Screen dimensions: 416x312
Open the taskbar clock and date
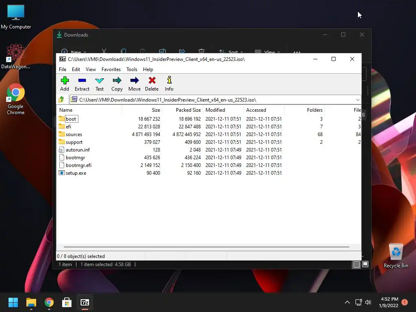click(389, 302)
